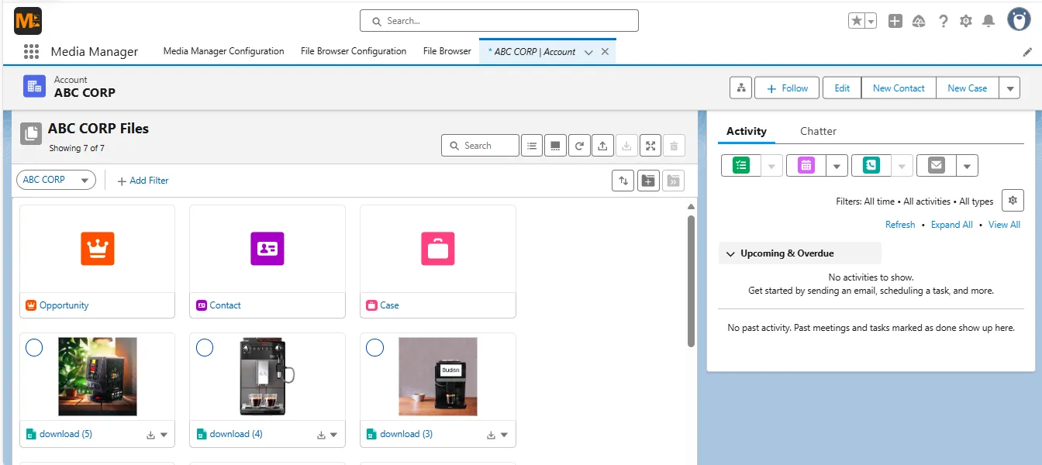The height and width of the screenshot is (465, 1042).
Task: Expand more account actions dropdown
Action: 1009,88
